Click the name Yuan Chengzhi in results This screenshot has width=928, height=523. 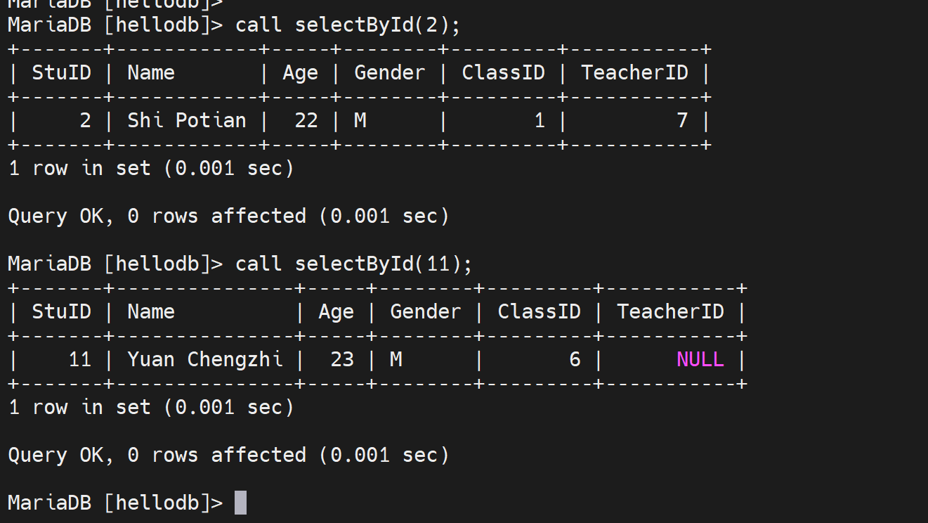[x=205, y=360]
